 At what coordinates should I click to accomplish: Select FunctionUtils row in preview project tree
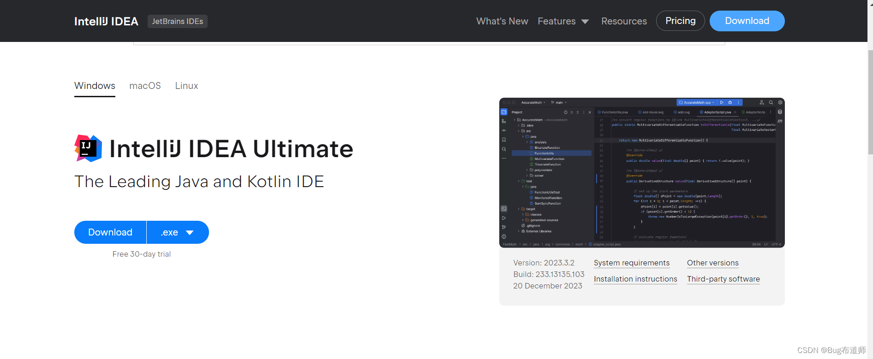[x=551, y=153]
